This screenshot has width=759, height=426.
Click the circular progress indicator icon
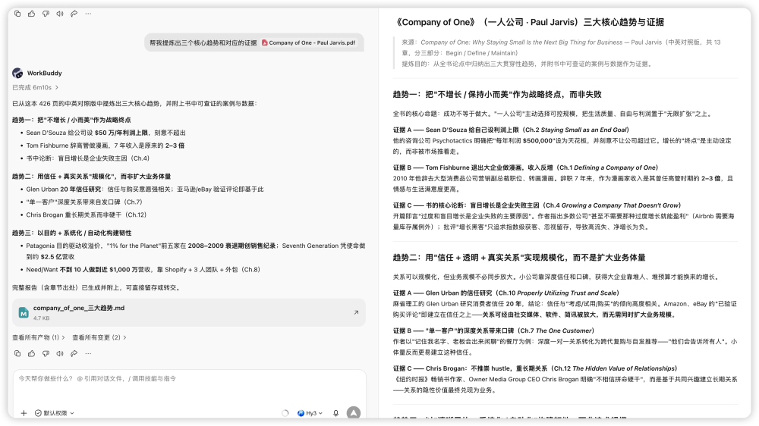tap(285, 413)
